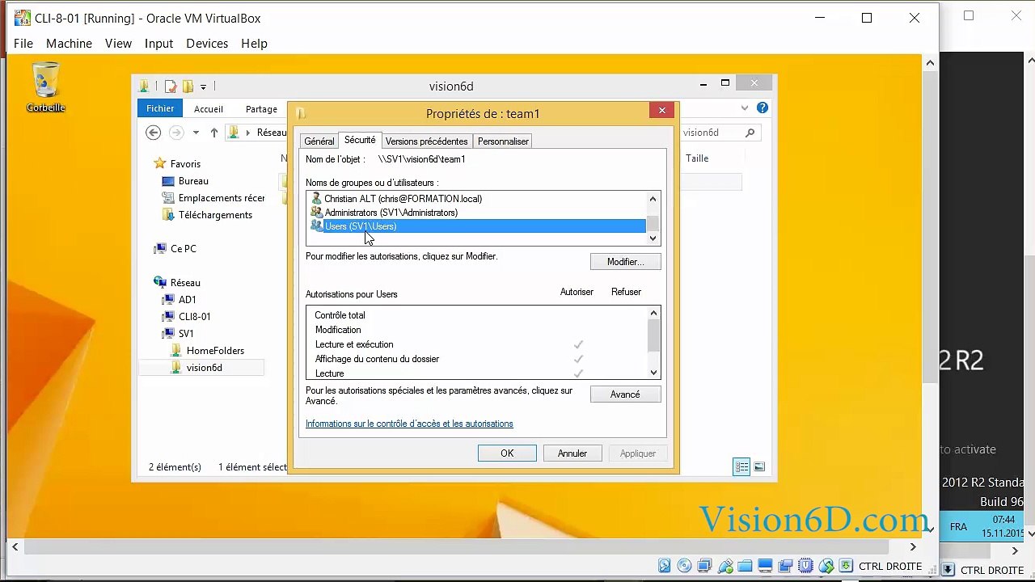Switch to the Personnaliser tab
The width and height of the screenshot is (1035, 582).
pos(503,141)
